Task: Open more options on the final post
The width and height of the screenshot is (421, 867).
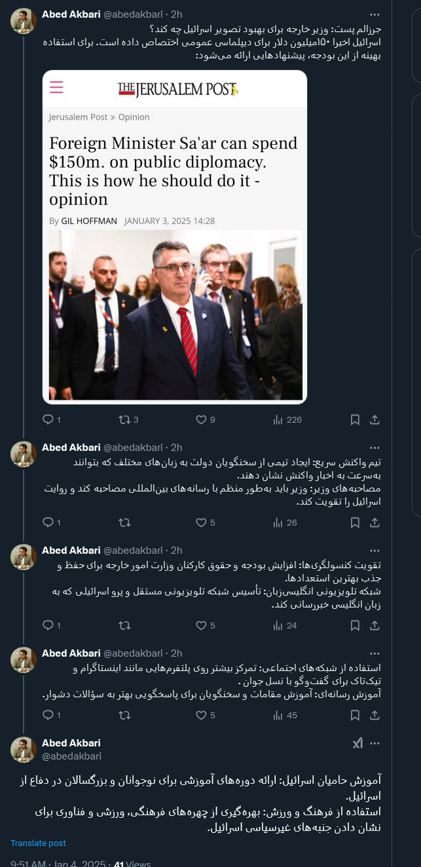Action: click(x=374, y=742)
